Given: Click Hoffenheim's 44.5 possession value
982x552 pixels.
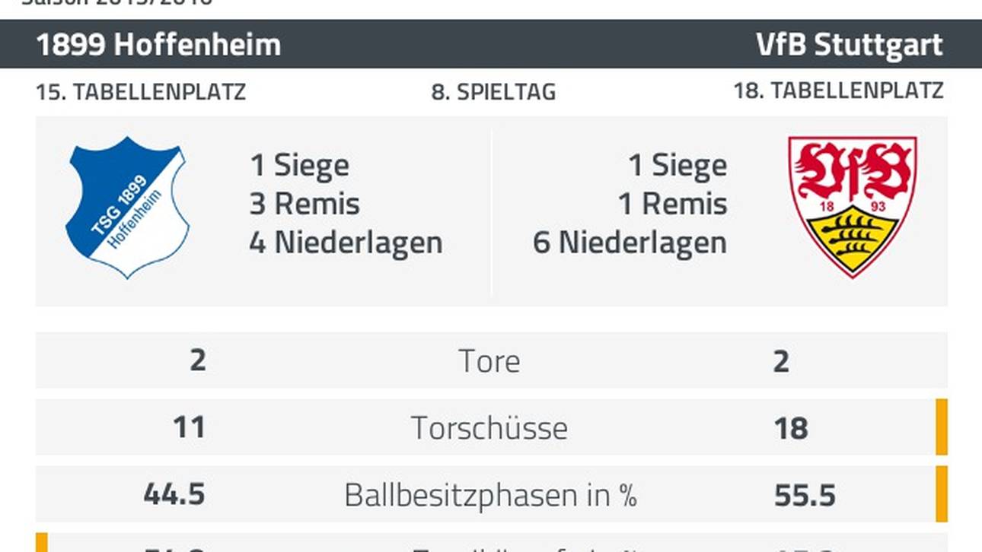Looking at the screenshot, I should click(174, 495).
